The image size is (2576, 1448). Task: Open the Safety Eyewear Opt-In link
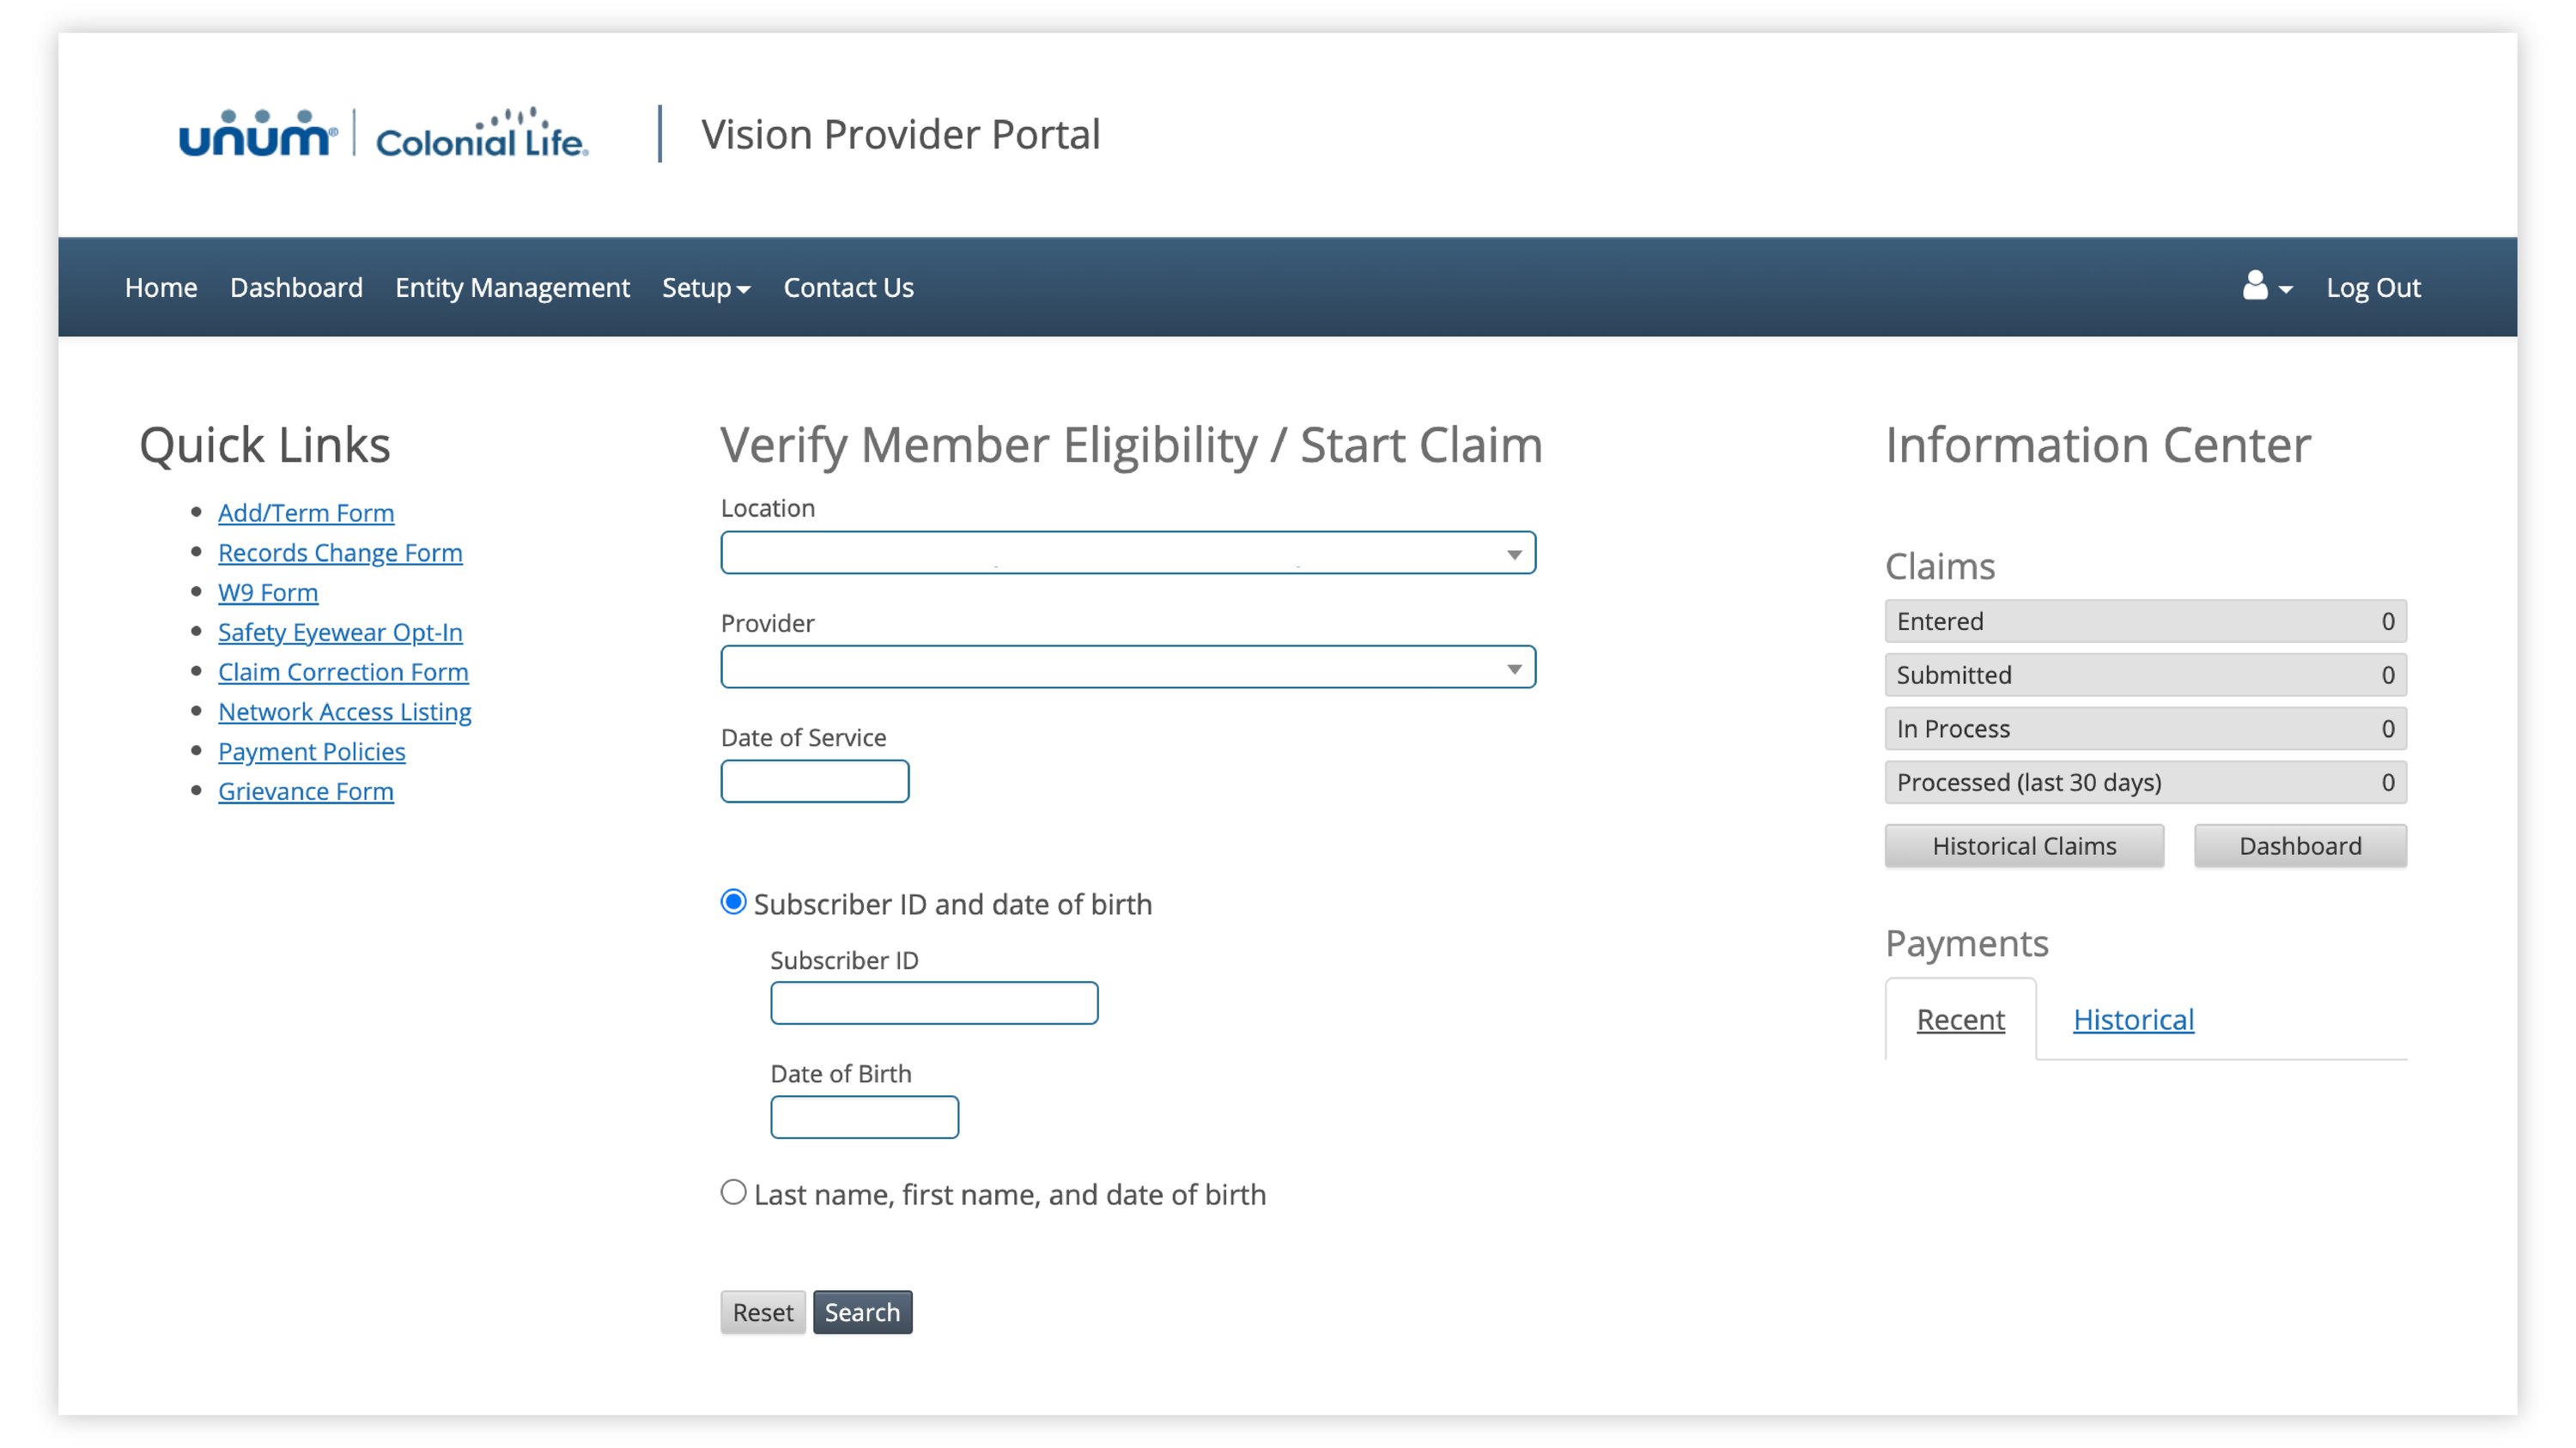(x=340, y=632)
